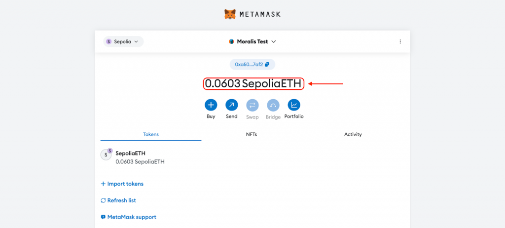The image size is (505, 228).
Task: Click the MetaMask fox logo
Action: click(230, 14)
